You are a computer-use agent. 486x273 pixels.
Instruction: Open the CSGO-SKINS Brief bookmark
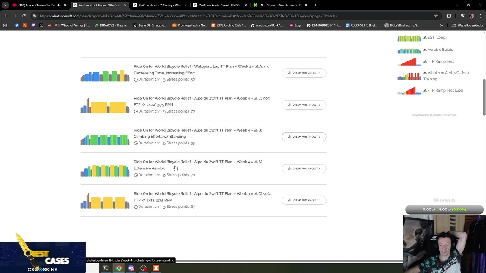pos(361,25)
